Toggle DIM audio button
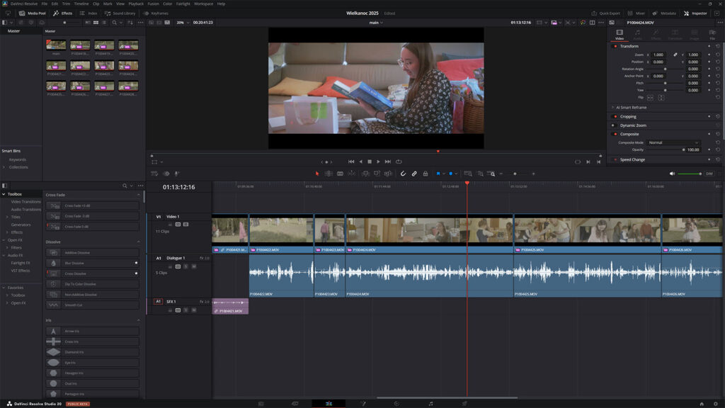This screenshot has height=408, width=725. pyautogui.click(x=709, y=174)
